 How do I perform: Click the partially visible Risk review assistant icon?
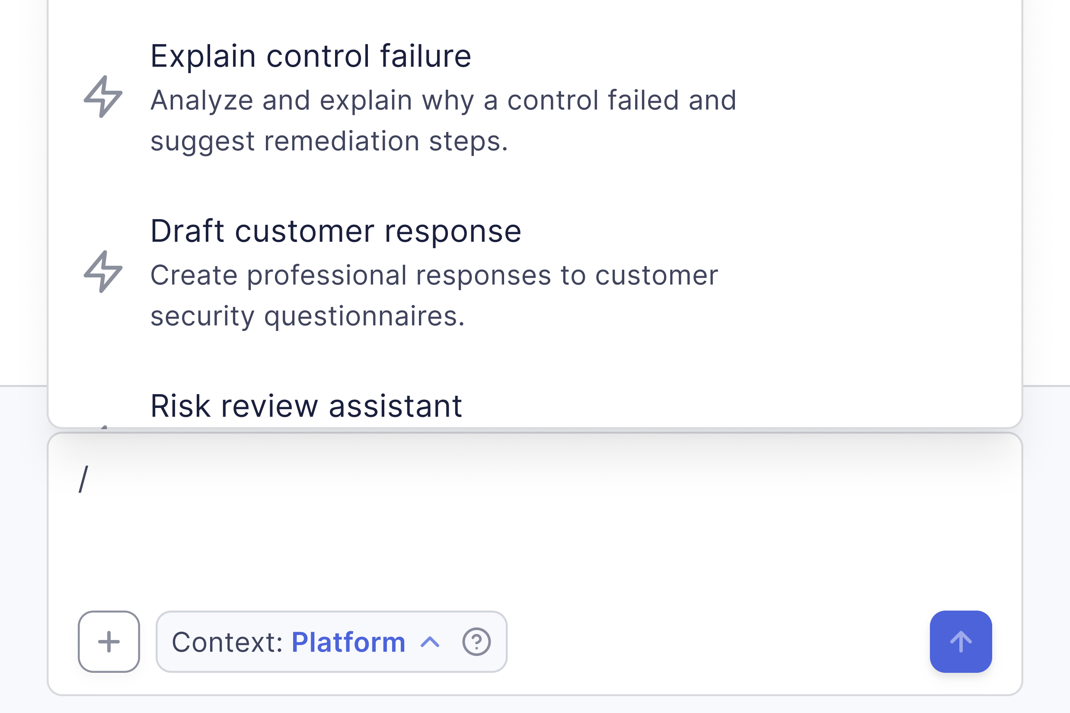pyautogui.click(x=104, y=426)
